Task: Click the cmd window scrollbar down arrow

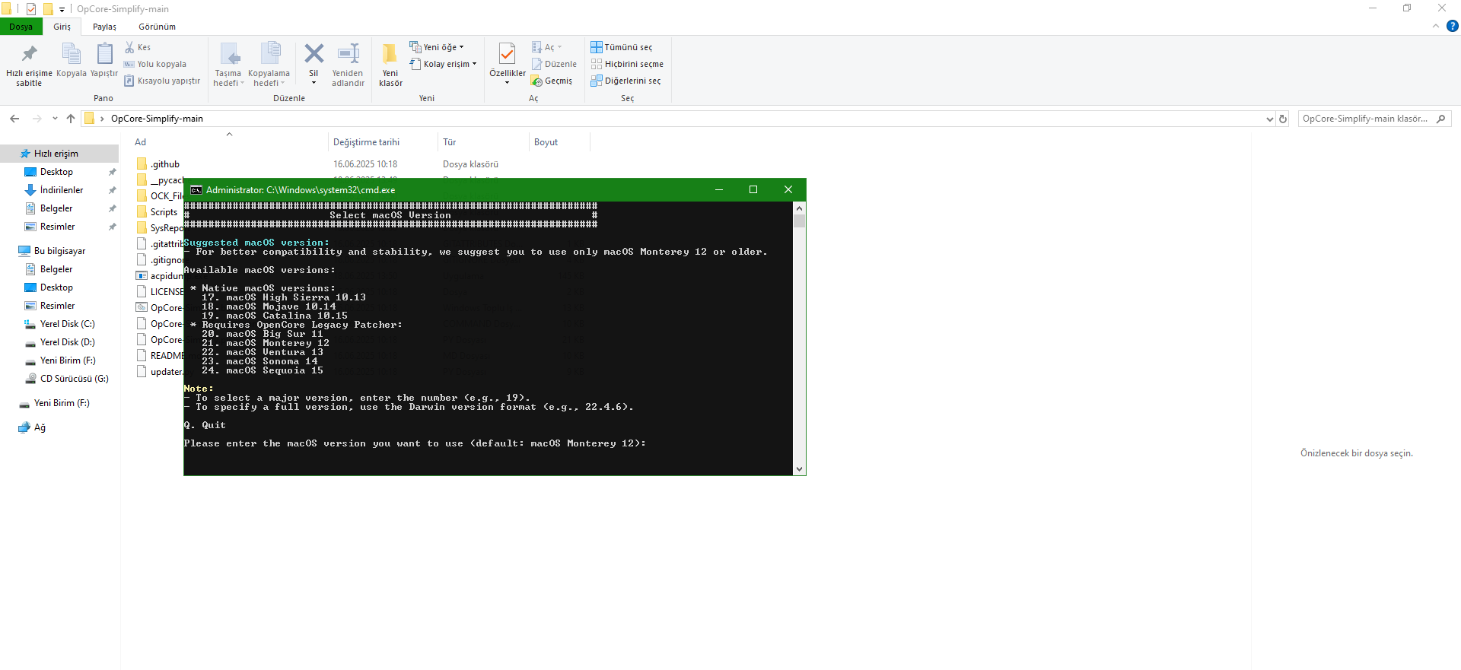Action: (799, 469)
